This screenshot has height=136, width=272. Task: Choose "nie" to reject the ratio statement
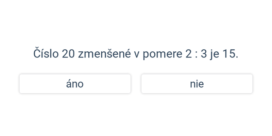[x=197, y=84]
